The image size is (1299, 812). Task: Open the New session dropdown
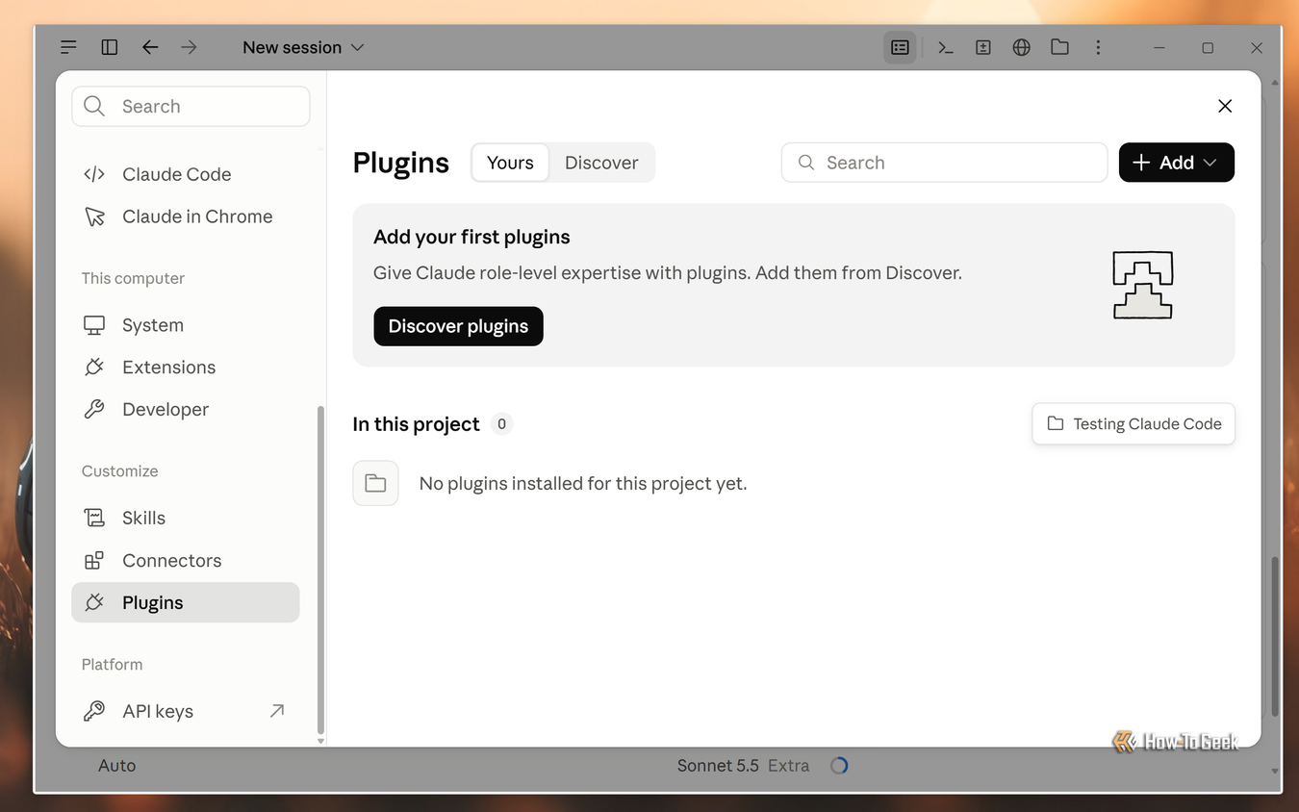pyautogui.click(x=303, y=47)
